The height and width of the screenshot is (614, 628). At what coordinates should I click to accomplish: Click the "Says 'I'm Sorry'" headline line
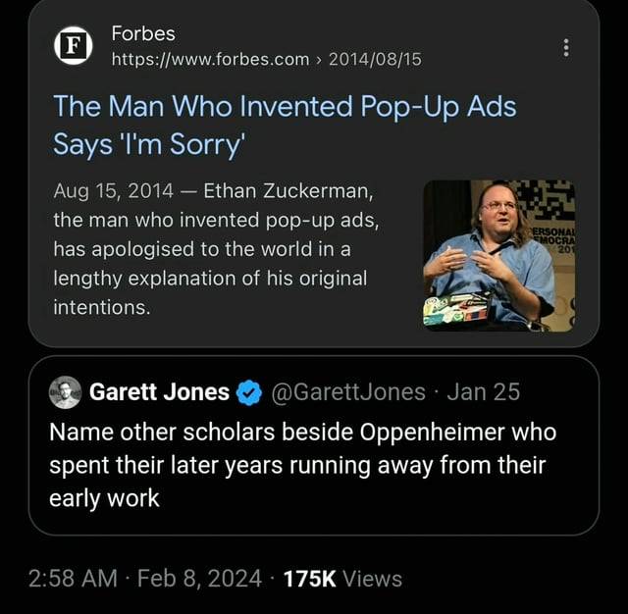click(148, 143)
